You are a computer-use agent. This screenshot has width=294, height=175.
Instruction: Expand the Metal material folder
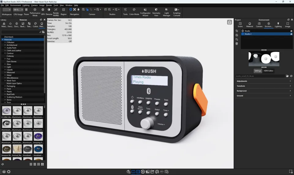5,75
